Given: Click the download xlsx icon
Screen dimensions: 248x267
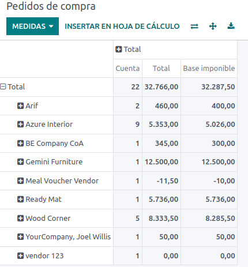Looking at the screenshot, I should point(231,26).
